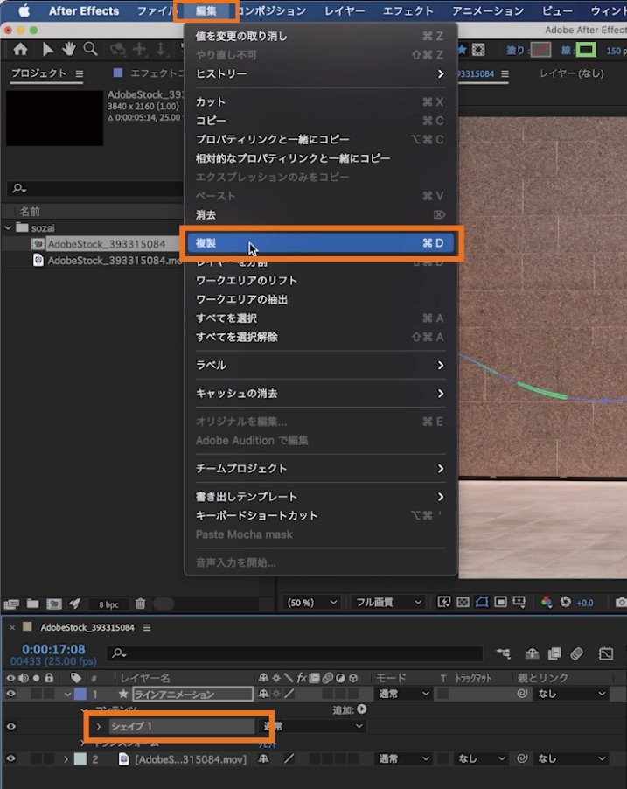Toggle the motion blur icon in timeline
The width and height of the screenshot is (627, 789).
tap(576, 653)
